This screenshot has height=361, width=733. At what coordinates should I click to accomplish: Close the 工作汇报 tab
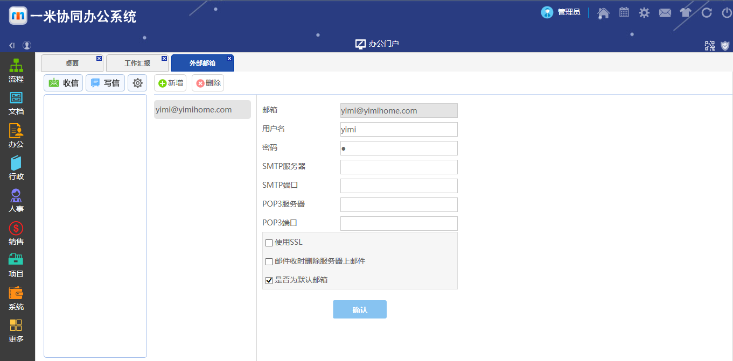[164, 58]
